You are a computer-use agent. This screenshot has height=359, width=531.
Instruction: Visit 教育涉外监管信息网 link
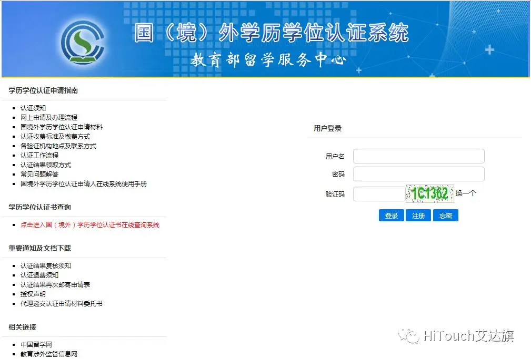coord(49,354)
